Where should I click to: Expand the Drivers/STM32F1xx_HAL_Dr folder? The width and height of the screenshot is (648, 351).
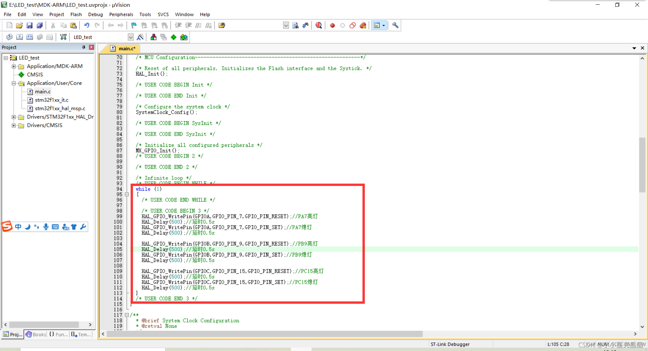pyautogui.click(x=13, y=117)
